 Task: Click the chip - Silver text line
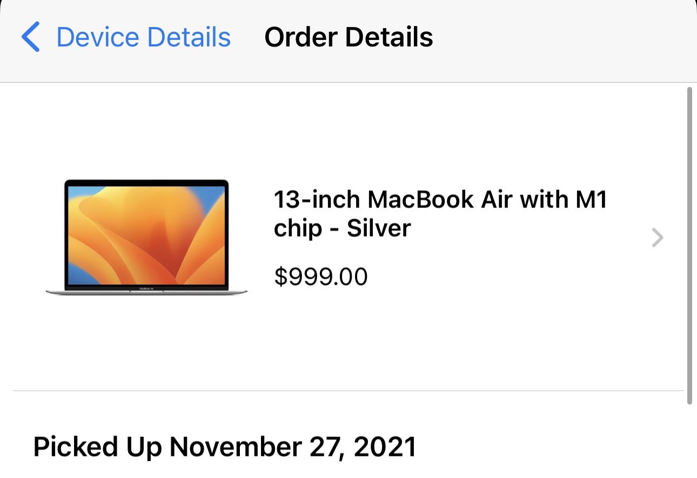[x=343, y=228]
